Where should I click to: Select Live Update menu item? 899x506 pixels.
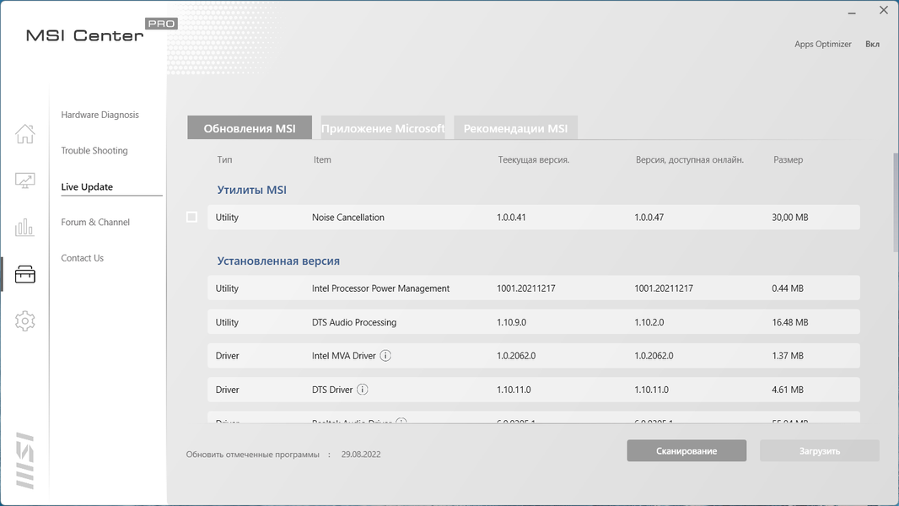87,187
